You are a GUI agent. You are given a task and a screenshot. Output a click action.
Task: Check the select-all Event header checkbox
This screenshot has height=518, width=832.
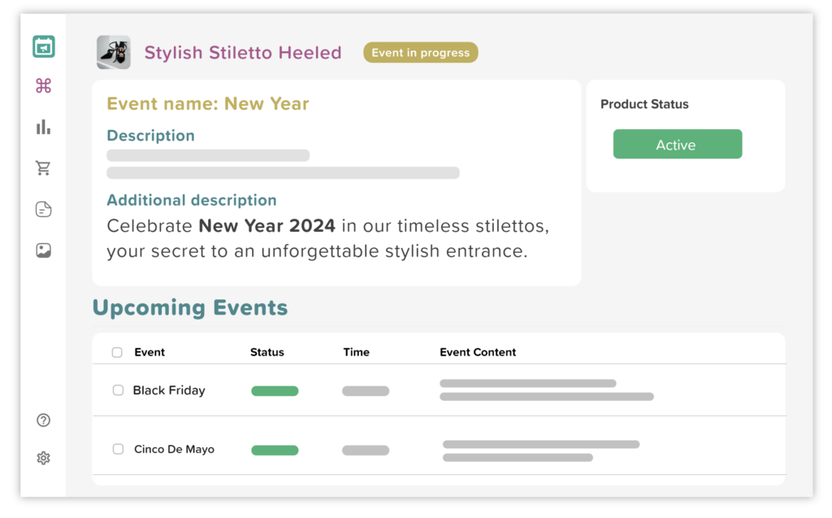pos(117,352)
